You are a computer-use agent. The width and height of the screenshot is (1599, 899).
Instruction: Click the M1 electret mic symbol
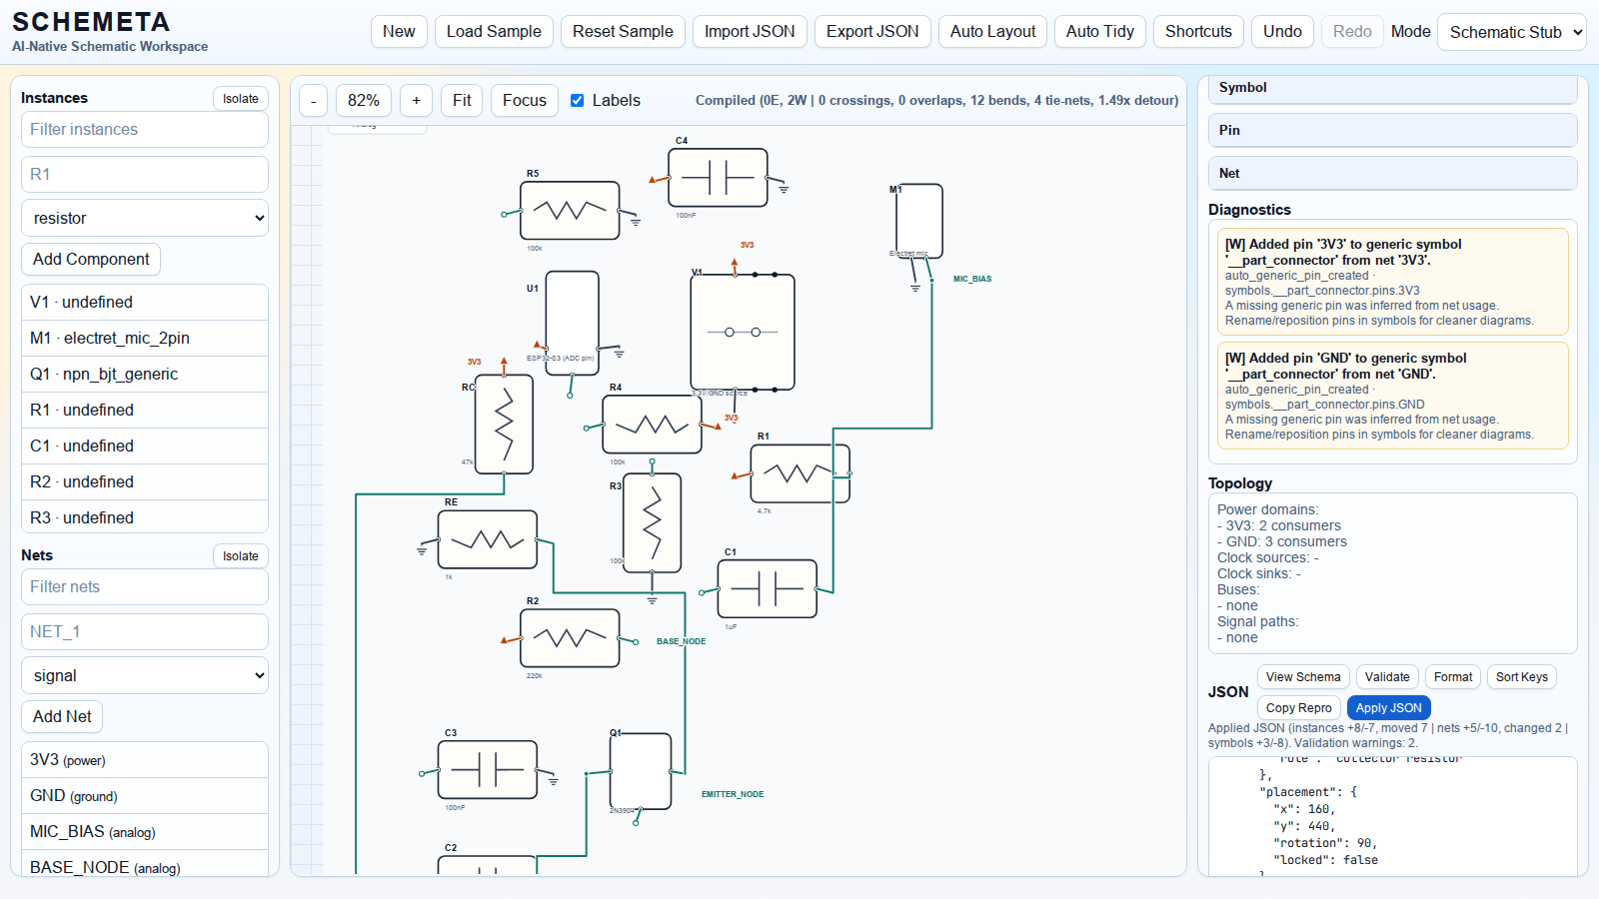click(918, 221)
